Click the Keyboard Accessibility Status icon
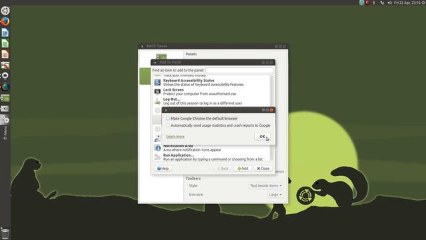Viewport: 426px width, 240px height. [157, 82]
